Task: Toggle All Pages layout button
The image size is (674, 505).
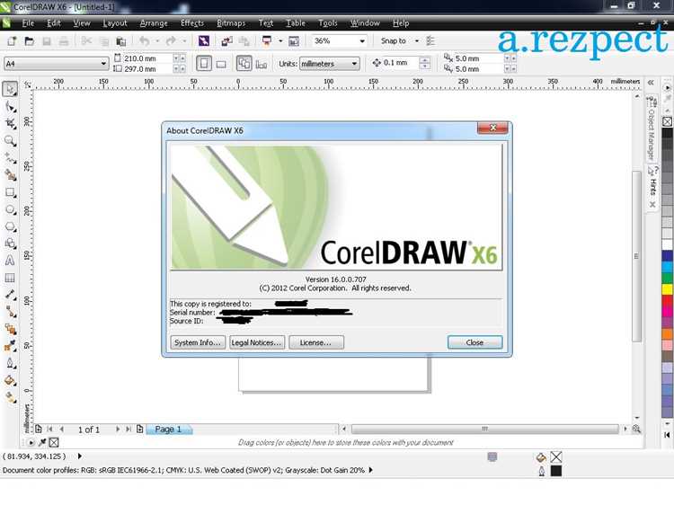Action: point(244,64)
